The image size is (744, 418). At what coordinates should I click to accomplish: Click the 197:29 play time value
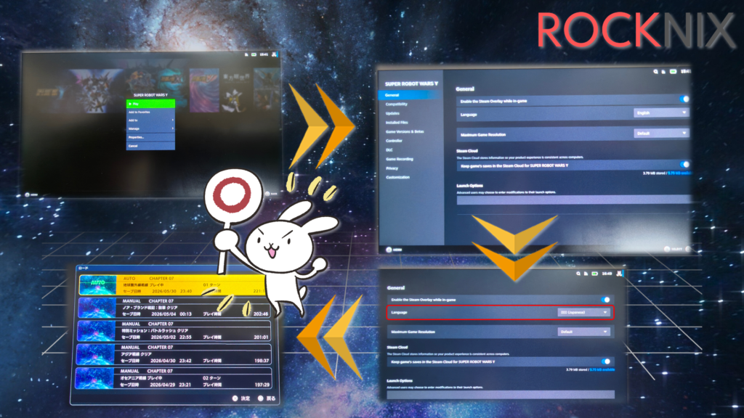pyautogui.click(x=262, y=385)
